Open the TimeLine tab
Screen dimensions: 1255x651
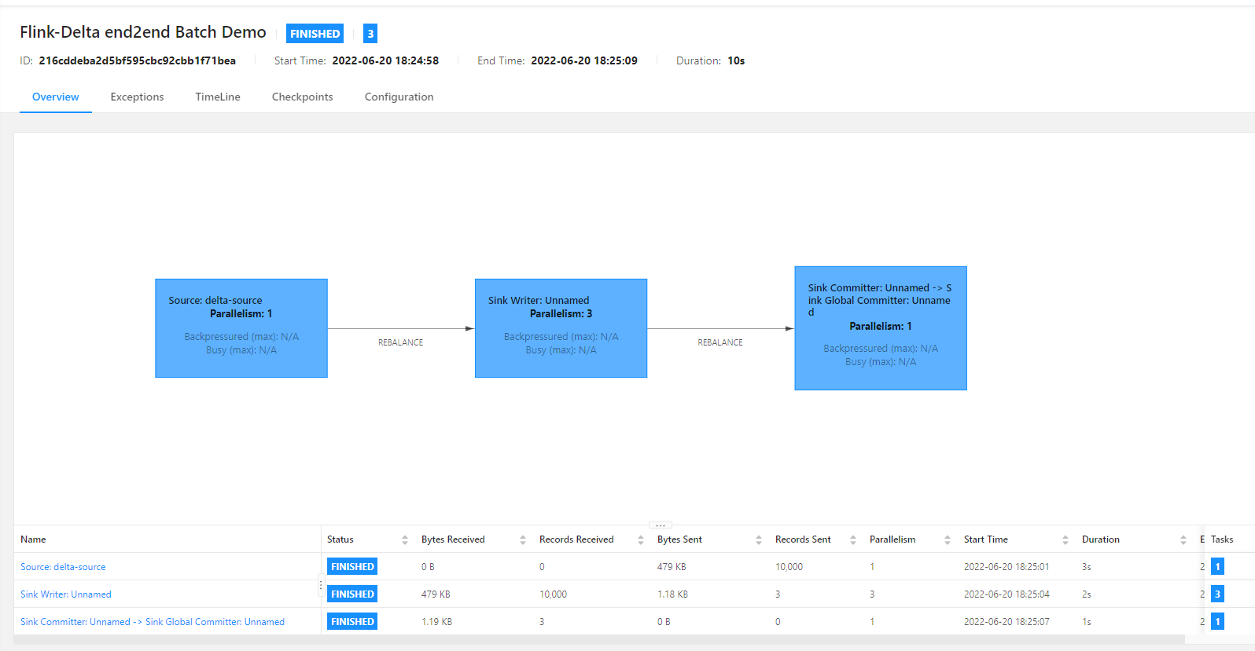(218, 97)
